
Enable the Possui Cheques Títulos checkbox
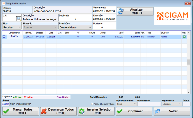coord(92,104)
